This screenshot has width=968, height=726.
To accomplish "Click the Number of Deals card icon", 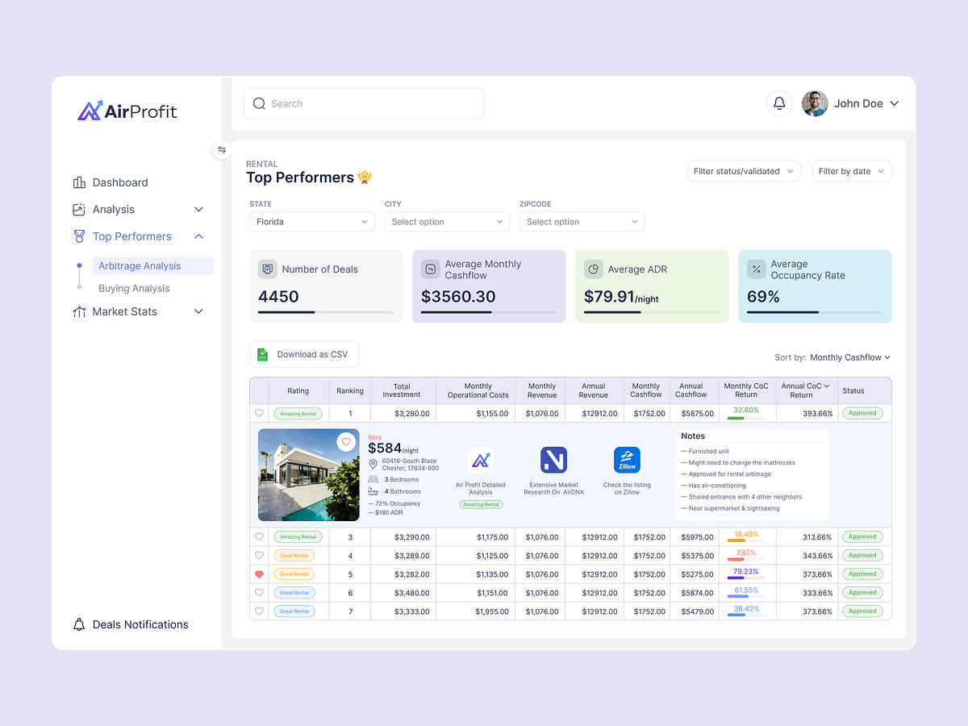I will click(x=268, y=269).
